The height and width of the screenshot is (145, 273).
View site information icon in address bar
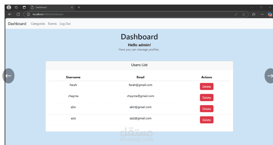click(29, 14)
